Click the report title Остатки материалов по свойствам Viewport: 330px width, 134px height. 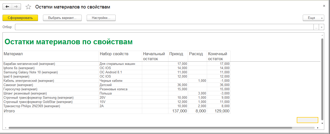(68, 42)
